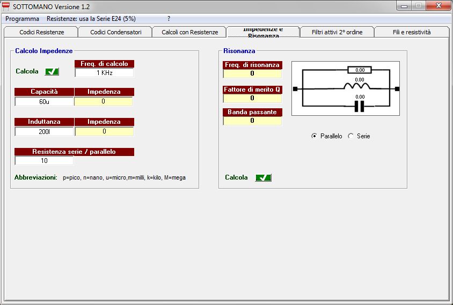Open the Programma menu
453x305 pixels.
click(22, 18)
